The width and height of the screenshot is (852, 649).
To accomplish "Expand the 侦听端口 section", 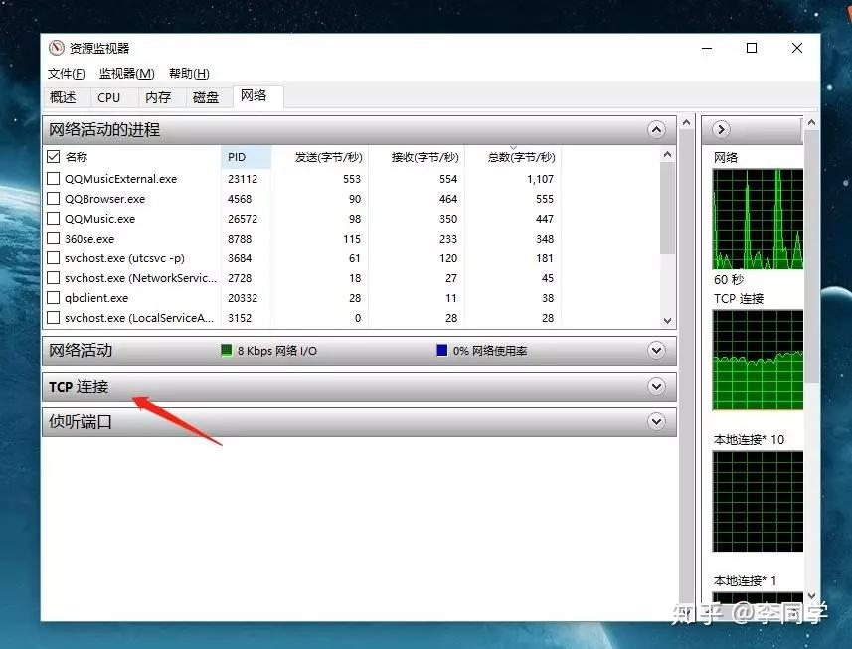I will [656, 422].
